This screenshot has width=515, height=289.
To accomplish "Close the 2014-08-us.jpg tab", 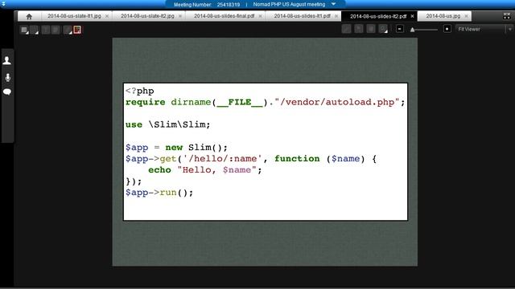I will coord(466,16).
